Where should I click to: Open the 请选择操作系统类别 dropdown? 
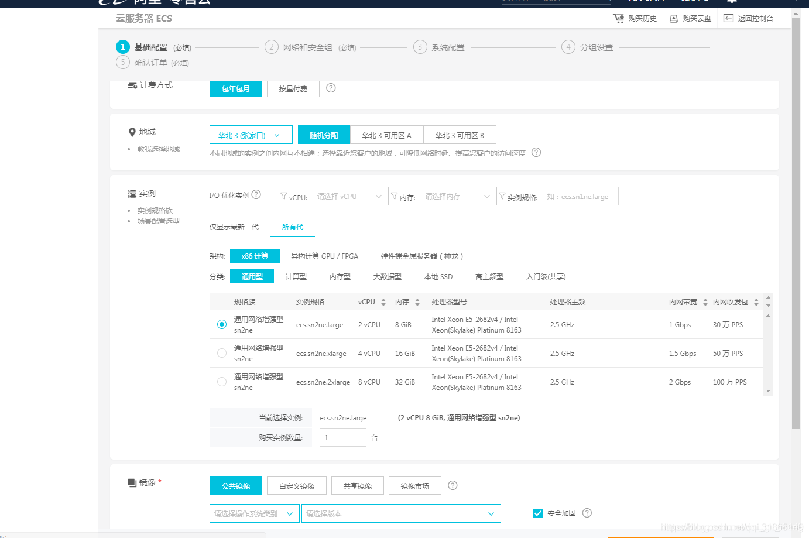coord(255,513)
